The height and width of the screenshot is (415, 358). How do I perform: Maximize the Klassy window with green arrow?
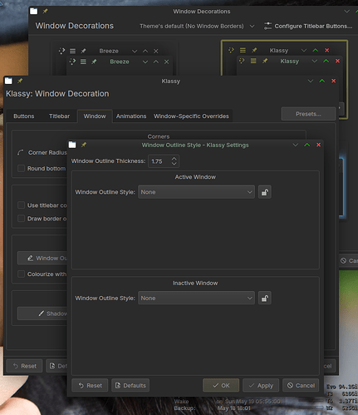[321, 81]
